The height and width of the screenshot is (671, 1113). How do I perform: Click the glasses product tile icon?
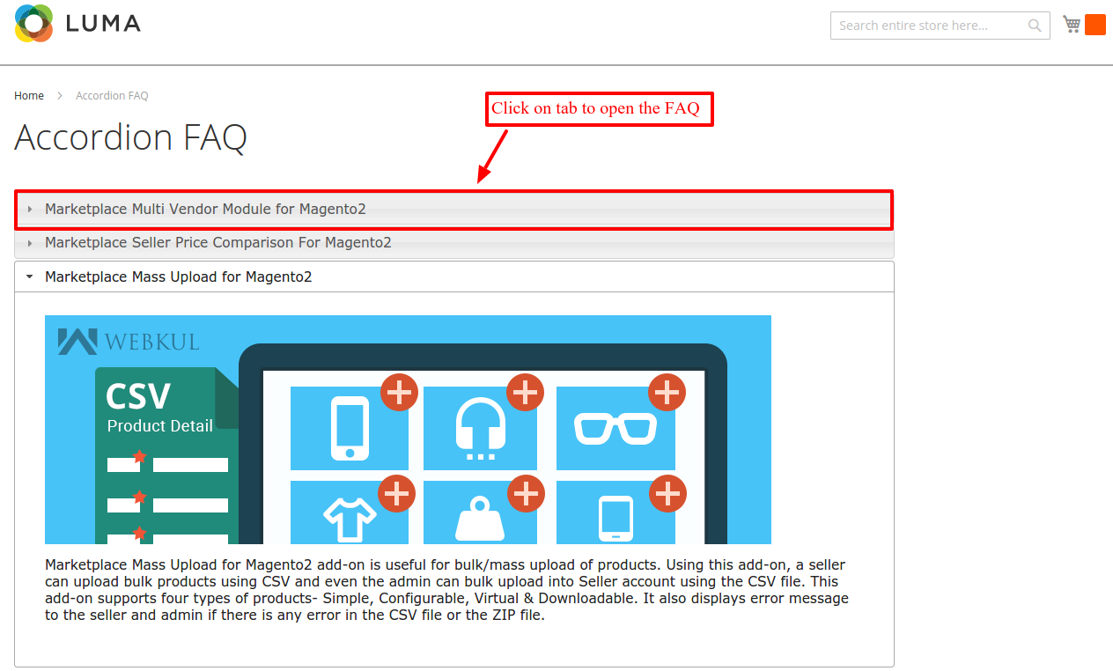click(615, 429)
